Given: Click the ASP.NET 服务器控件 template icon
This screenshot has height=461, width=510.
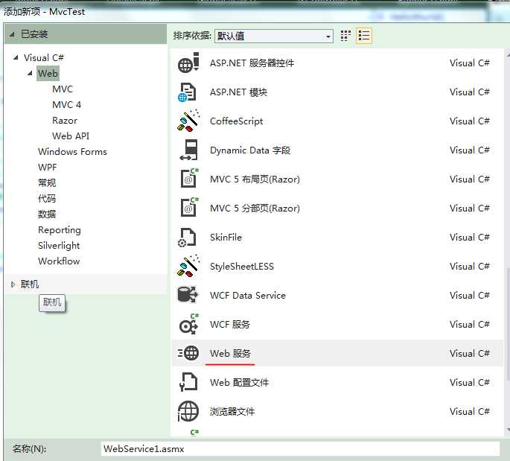Looking at the screenshot, I should [188, 63].
